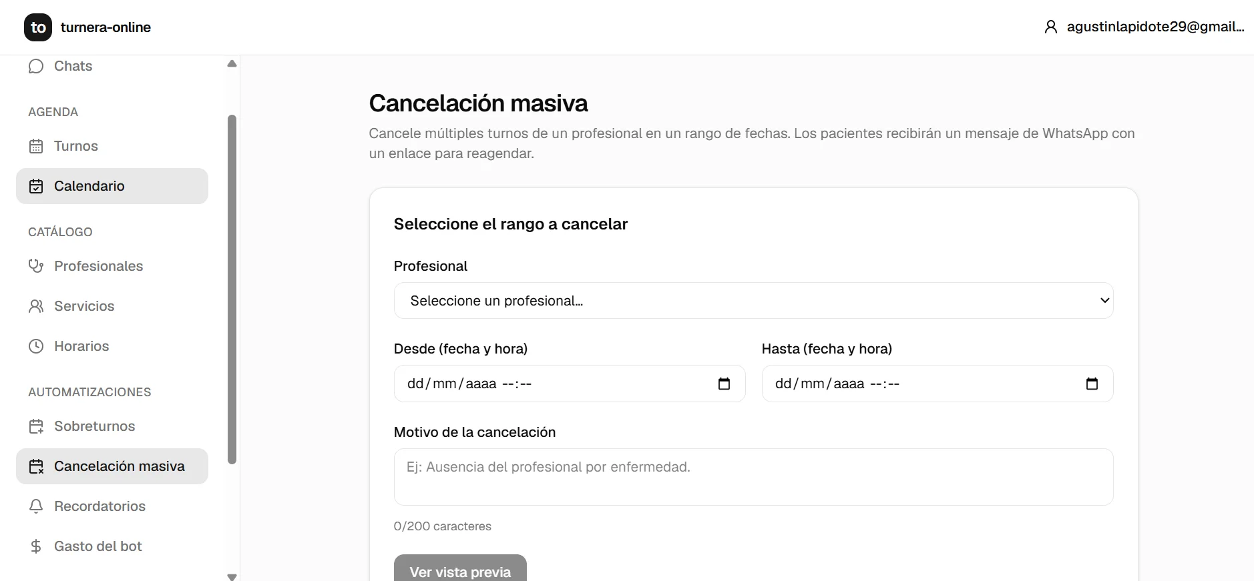The width and height of the screenshot is (1254, 581).
Task: Click the Calendario calendar-check icon
Action: pos(36,186)
